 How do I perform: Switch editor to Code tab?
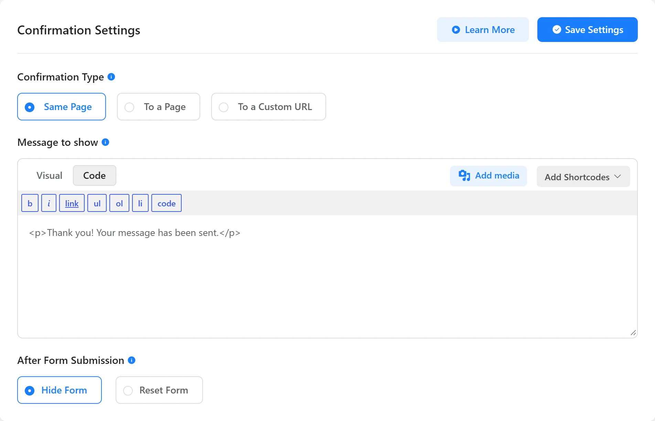(95, 175)
